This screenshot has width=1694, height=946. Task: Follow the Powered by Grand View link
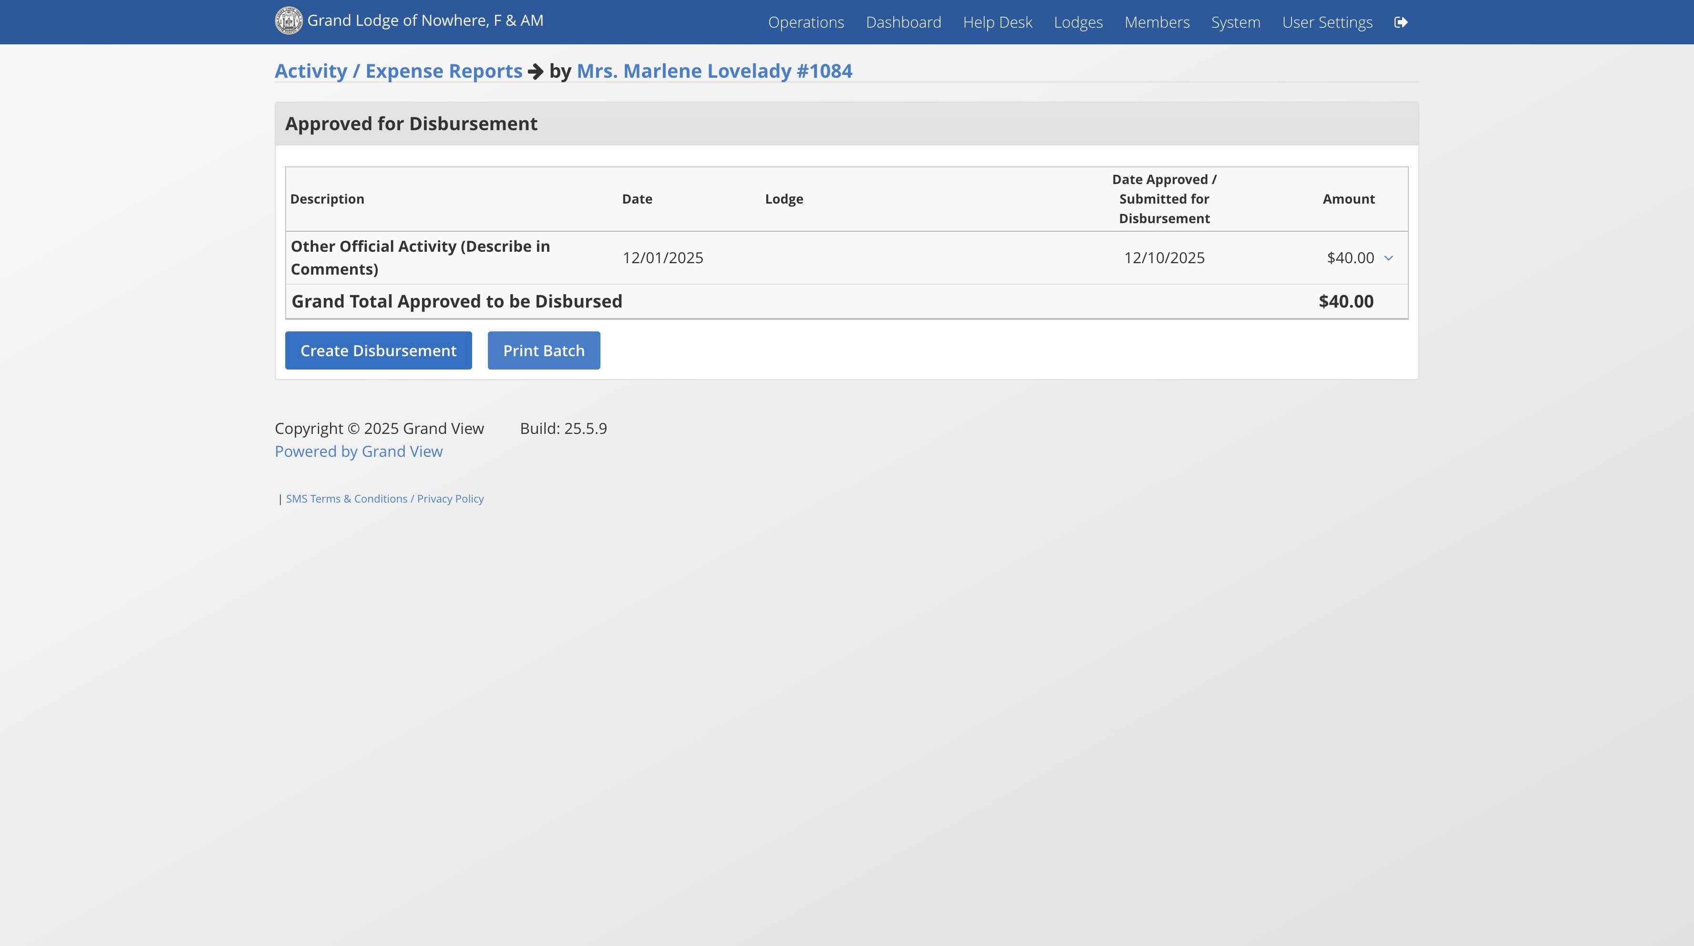[358, 452]
